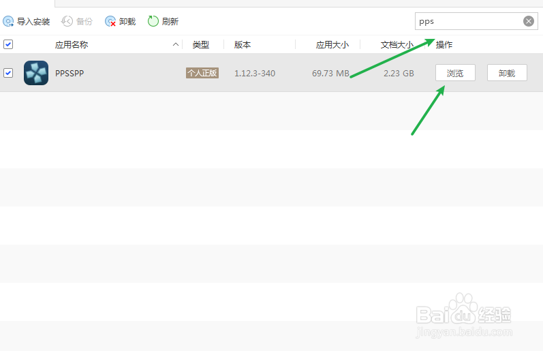The image size is (543, 351).
Task: Click the app size value 69.73 MB
Action: (x=330, y=74)
